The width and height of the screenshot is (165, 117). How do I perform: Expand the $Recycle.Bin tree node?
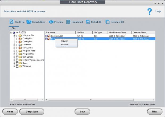coord(14,35)
